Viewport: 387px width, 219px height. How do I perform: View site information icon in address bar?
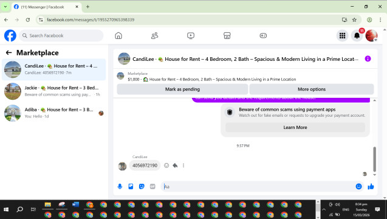pos(41,20)
